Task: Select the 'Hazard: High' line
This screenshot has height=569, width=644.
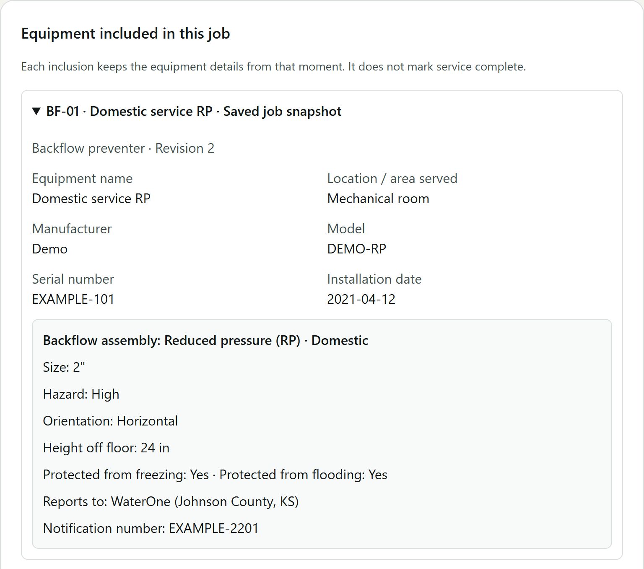Action: pyautogui.click(x=81, y=394)
